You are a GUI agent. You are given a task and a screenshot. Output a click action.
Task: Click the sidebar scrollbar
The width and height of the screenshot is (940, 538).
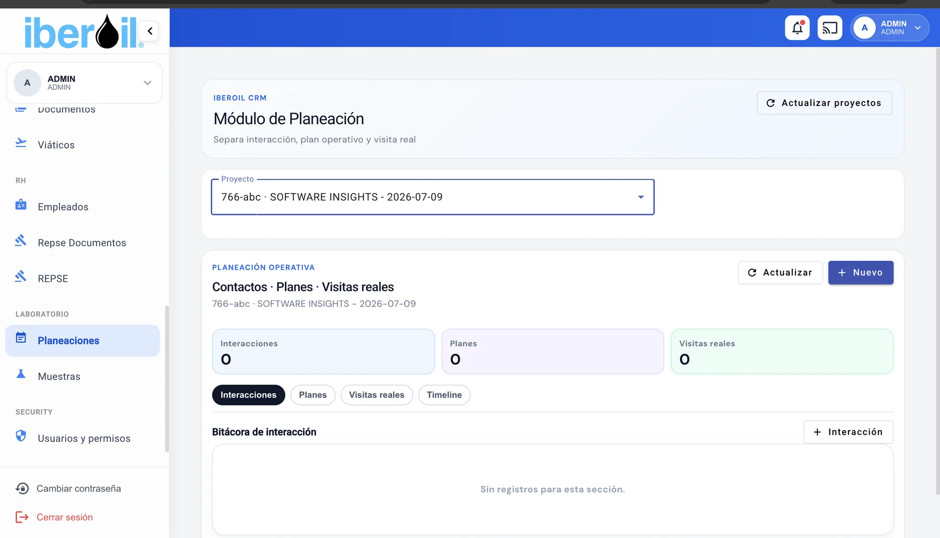tap(167, 378)
